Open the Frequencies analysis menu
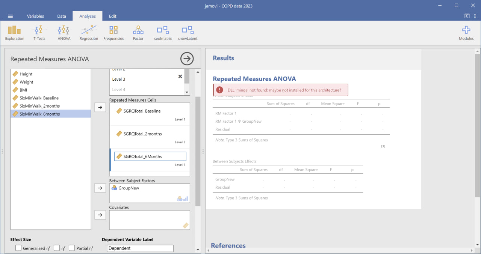Viewport: 481px width, 254px height. coord(113,33)
